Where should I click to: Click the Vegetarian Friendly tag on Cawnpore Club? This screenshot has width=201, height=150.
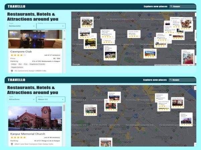[x=39, y=64]
